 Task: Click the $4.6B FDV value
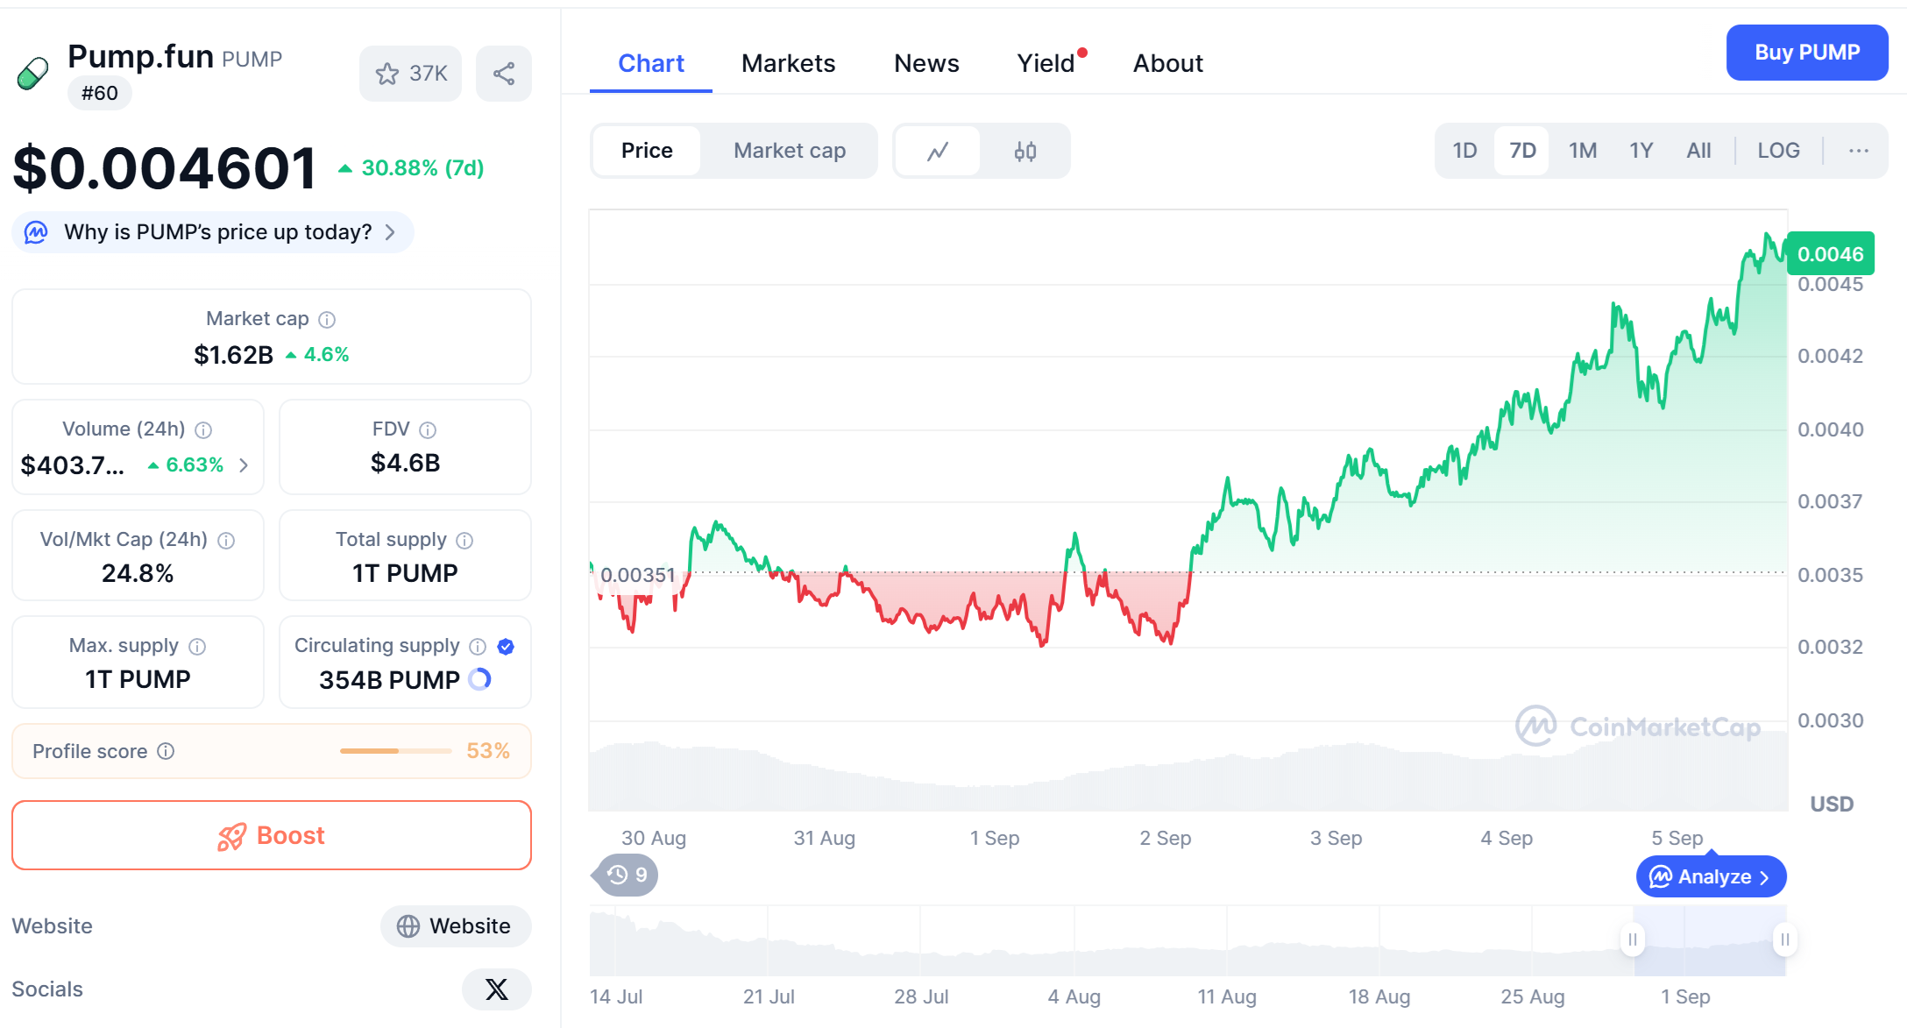(x=405, y=463)
